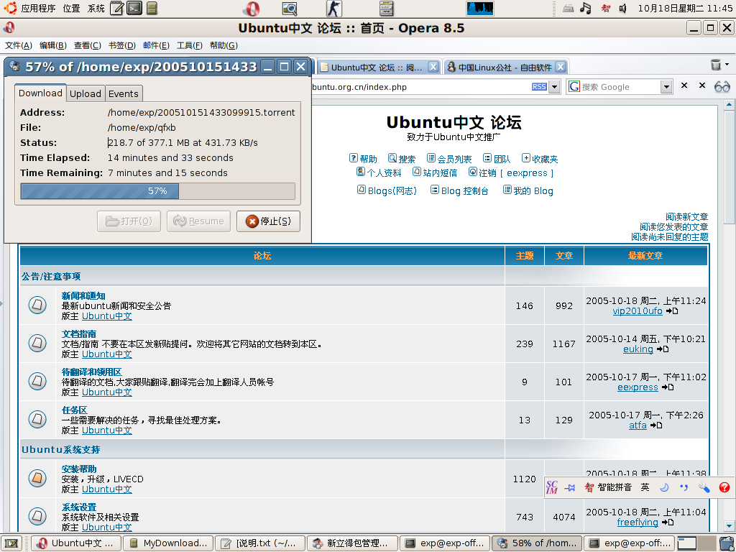The width and height of the screenshot is (736, 552).
Task: Click vip2010ufo last poster link
Action: tap(638, 310)
